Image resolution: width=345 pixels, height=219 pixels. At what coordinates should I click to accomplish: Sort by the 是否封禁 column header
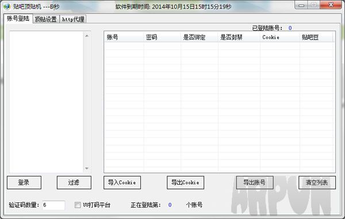(x=239, y=37)
